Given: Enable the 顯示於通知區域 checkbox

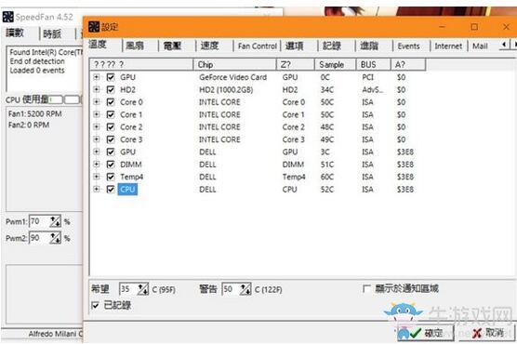Looking at the screenshot, I should [x=366, y=289].
